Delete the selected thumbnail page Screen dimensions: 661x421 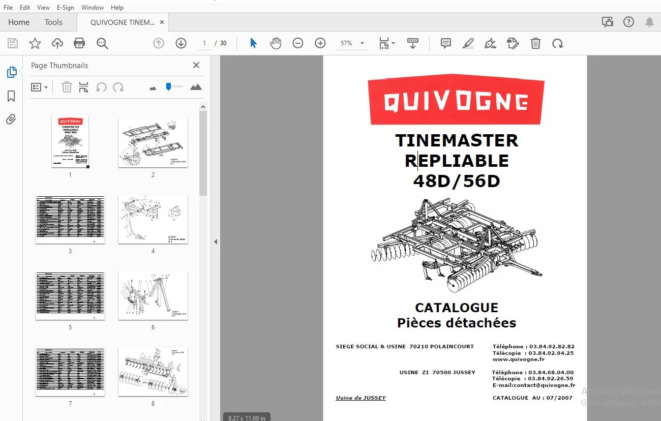[67, 87]
